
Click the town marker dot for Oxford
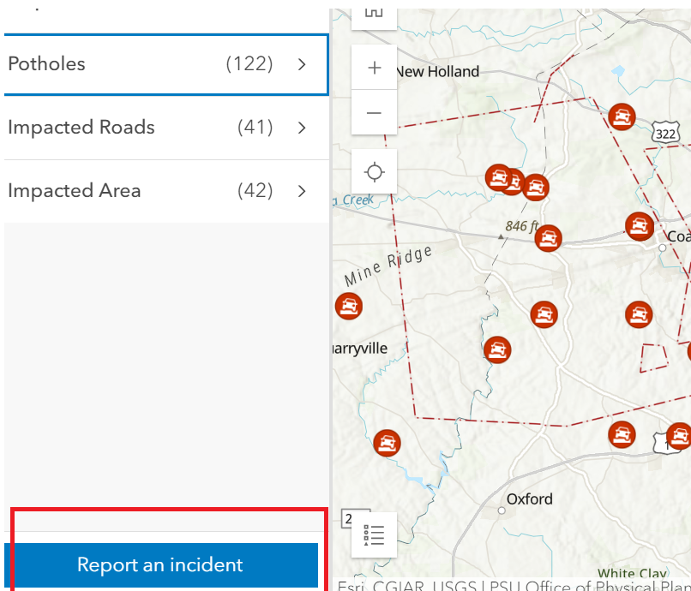(501, 509)
